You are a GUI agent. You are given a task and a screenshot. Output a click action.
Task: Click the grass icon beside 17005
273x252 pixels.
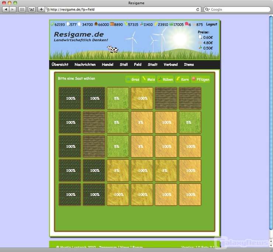point(171,24)
